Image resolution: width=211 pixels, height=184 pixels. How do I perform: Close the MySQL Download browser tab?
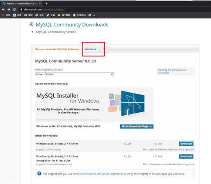(x=40, y=3)
